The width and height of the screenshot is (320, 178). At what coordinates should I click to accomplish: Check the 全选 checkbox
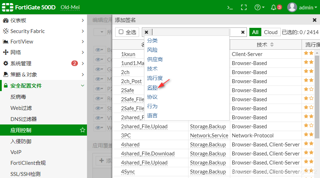click(121, 32)
